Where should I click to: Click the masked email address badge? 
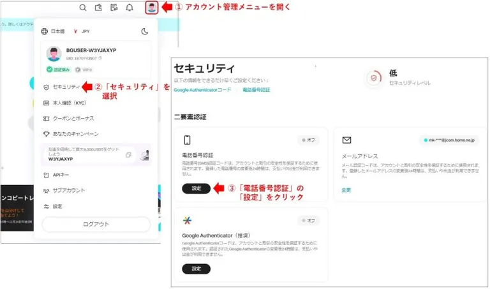coord(449,140)
